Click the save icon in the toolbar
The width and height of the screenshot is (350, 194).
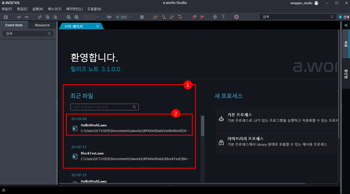[6, 17]
